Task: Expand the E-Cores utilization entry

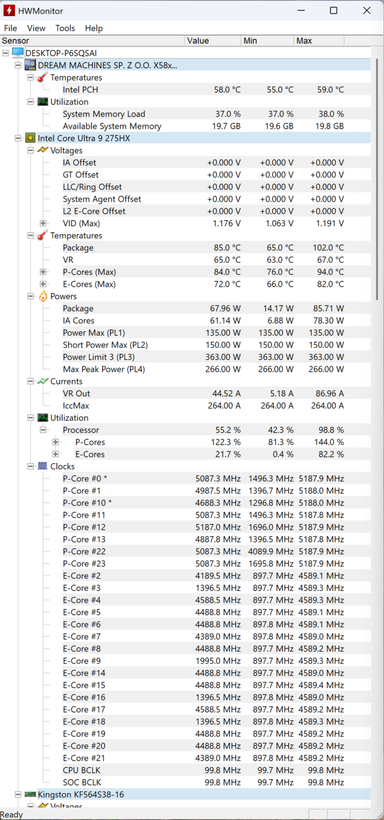Action: pyautogui.click(x=56, y=454)
